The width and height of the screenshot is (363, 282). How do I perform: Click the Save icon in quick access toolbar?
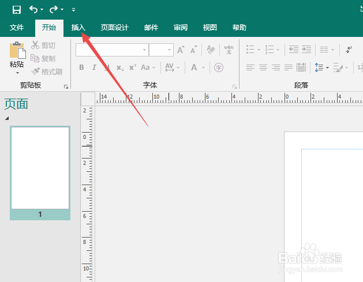click(x=17, y=10)
